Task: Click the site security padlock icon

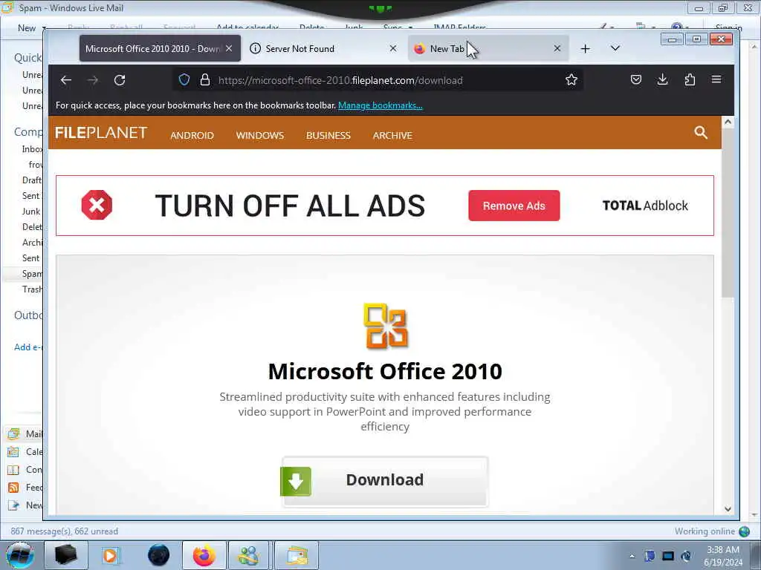Action: coord(205,79)
